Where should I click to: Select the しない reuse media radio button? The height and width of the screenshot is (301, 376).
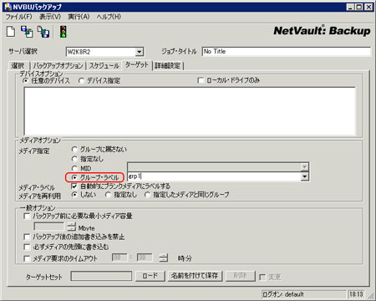(x=74, y=195)
